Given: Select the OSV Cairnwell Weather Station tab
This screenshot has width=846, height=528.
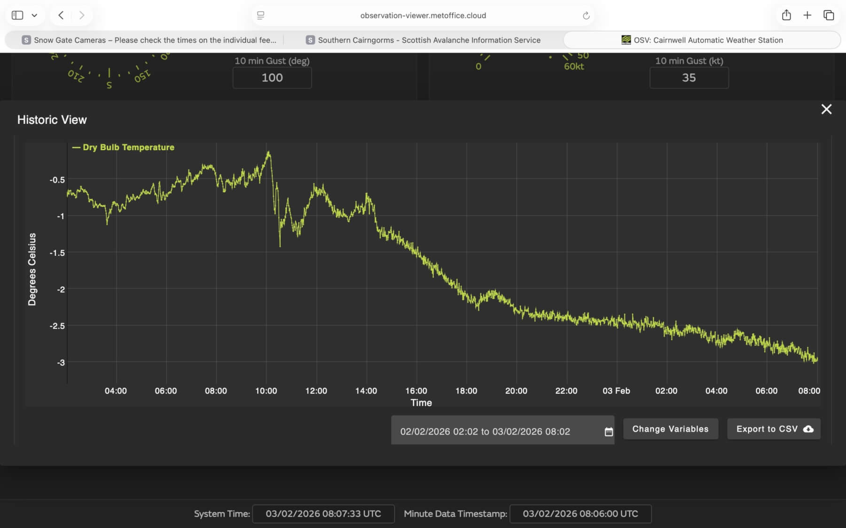Looking at the screenshot, I should coord(702,40).
